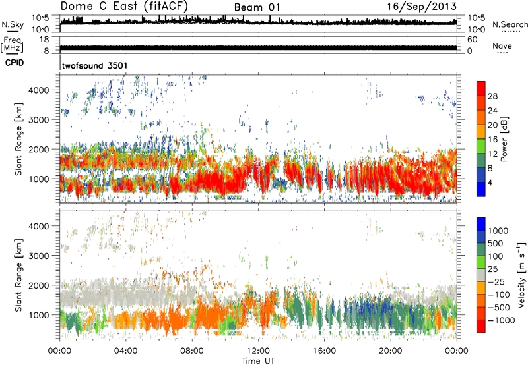Click the velocity backscatter plot area
This screenshot has width=528, height=365.
[x=258, y=275]
